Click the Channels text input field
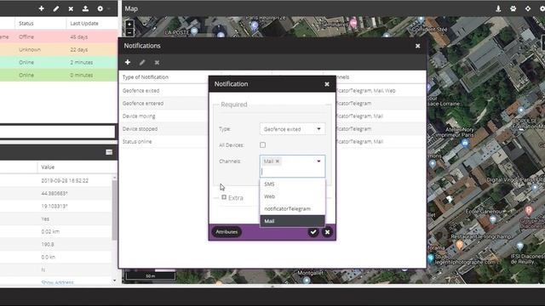Viewport: 545px width, 306px height. pos(292,172)
